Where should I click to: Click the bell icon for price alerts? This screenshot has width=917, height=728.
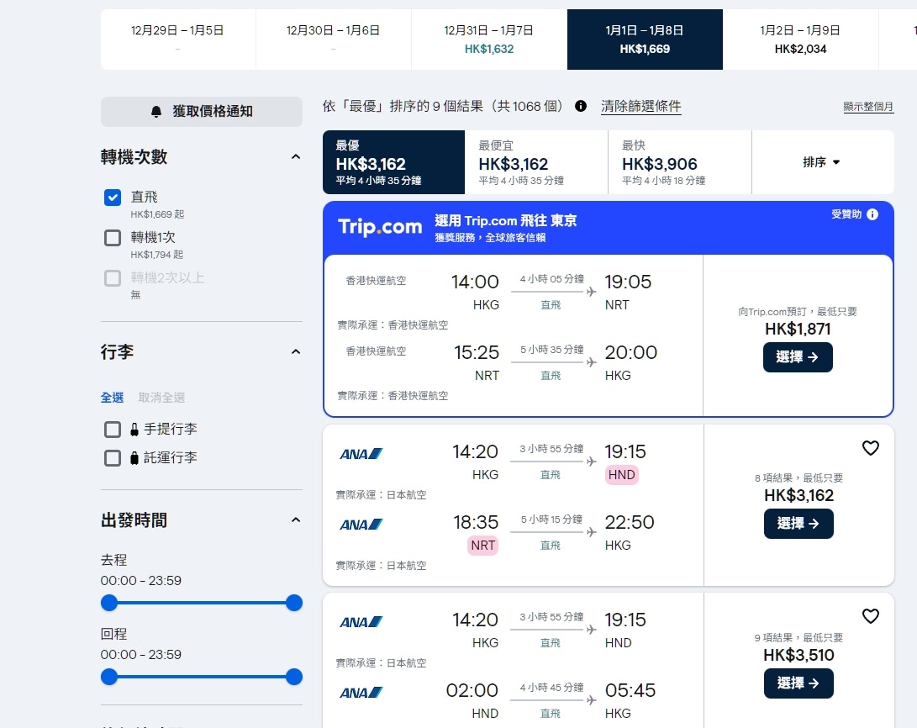(x=156, y=112)
